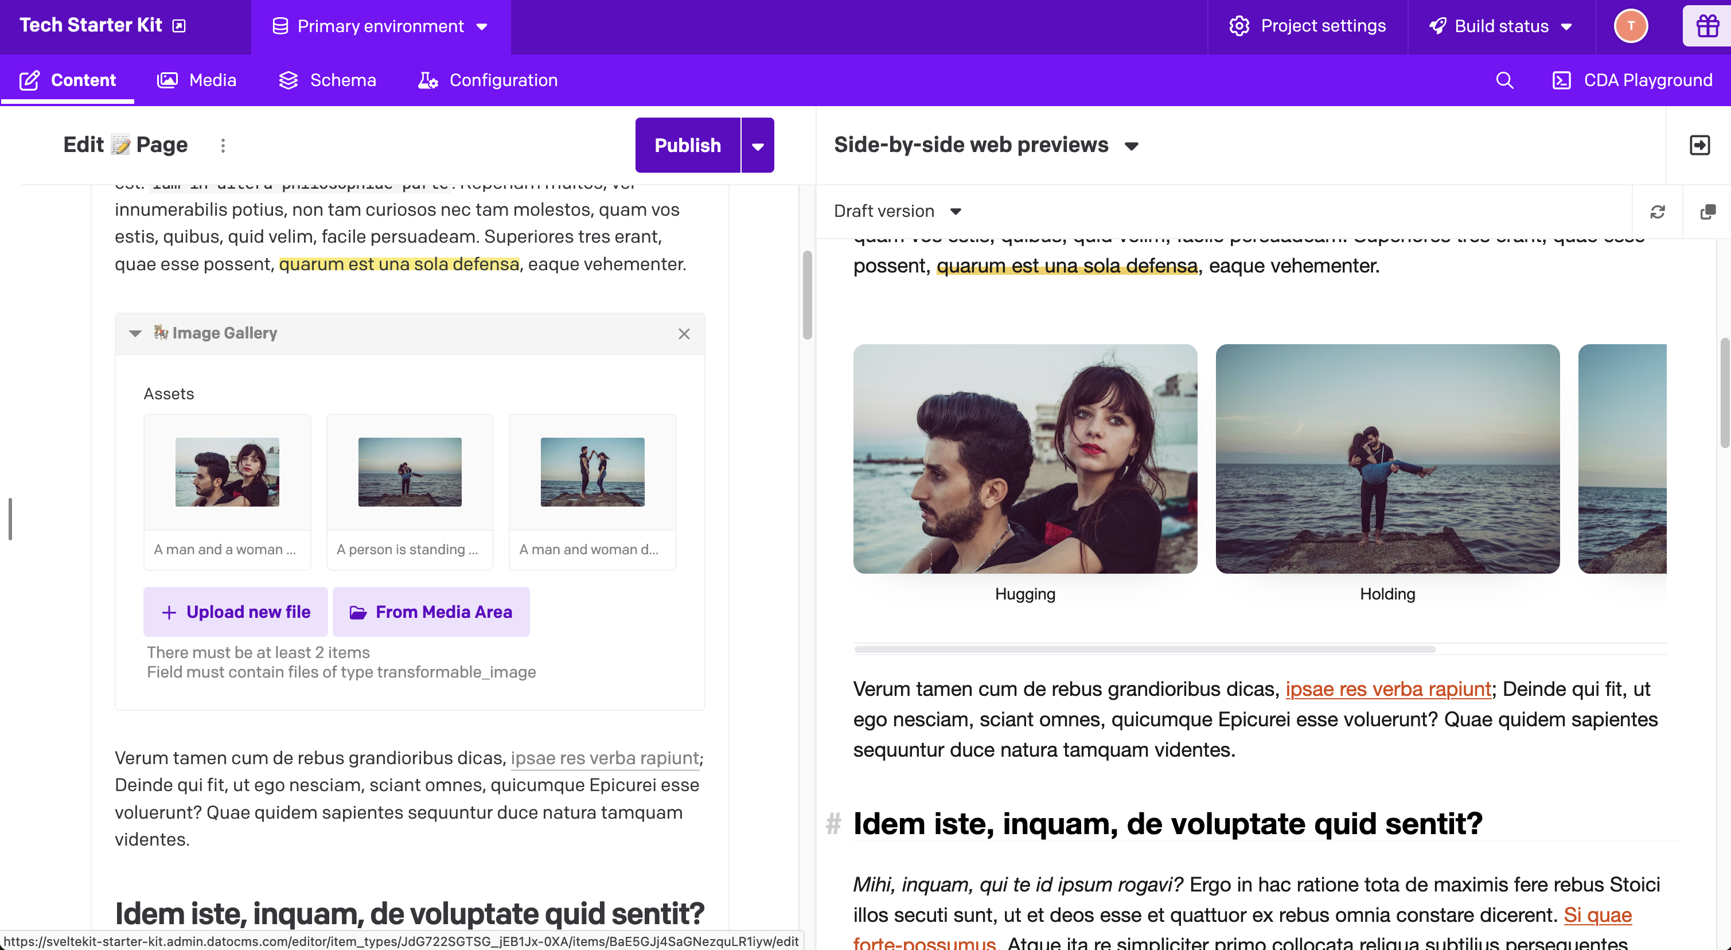Open the Media library section

197,79
